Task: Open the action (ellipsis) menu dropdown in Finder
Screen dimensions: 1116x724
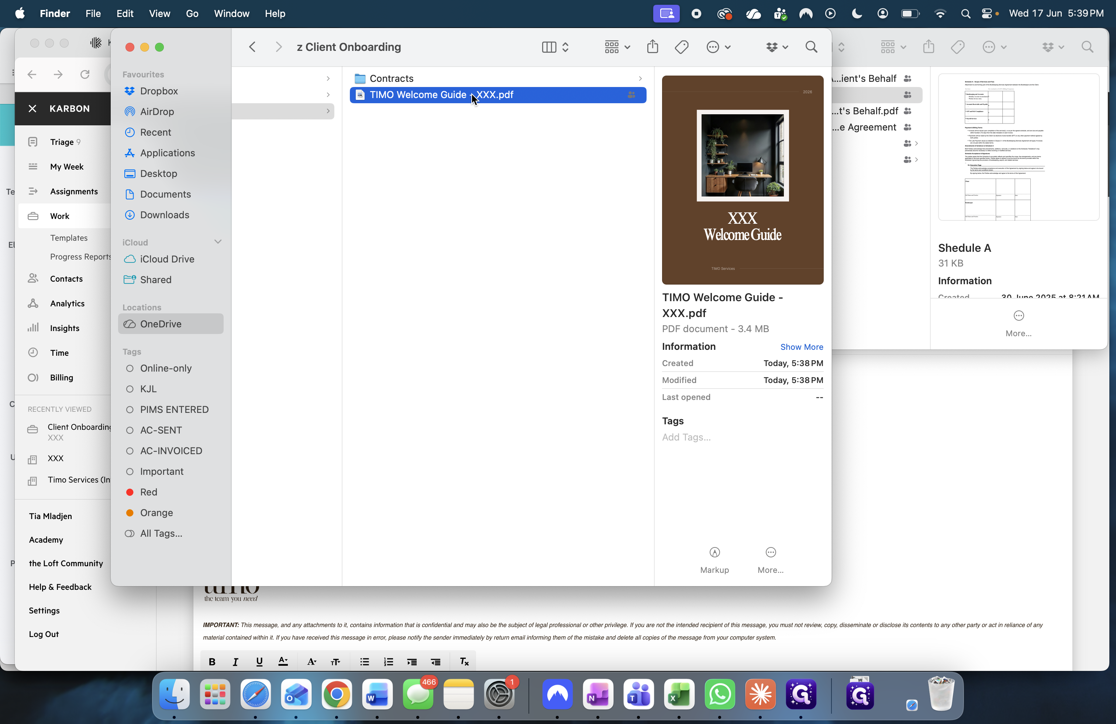Action: [x=719, y=47]
